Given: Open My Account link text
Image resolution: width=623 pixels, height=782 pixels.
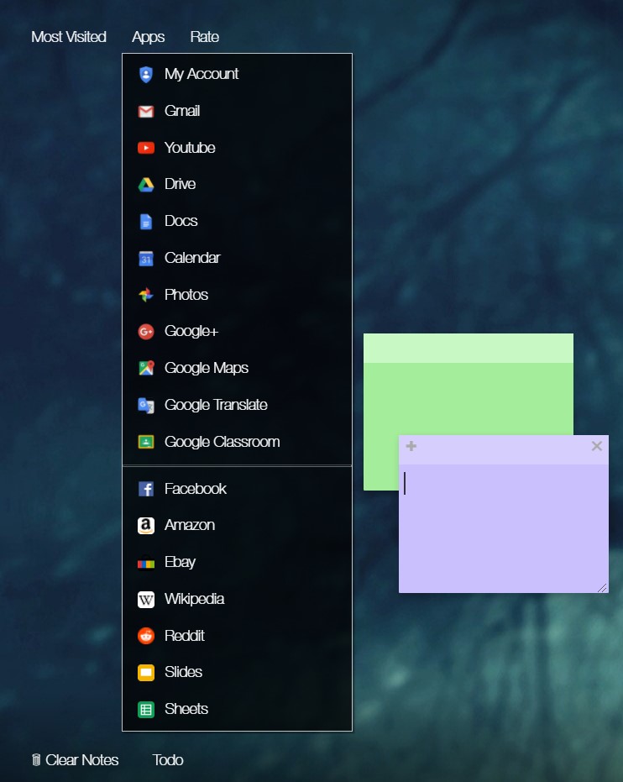Looking at the screenshot, I should (x=202, y=74).
